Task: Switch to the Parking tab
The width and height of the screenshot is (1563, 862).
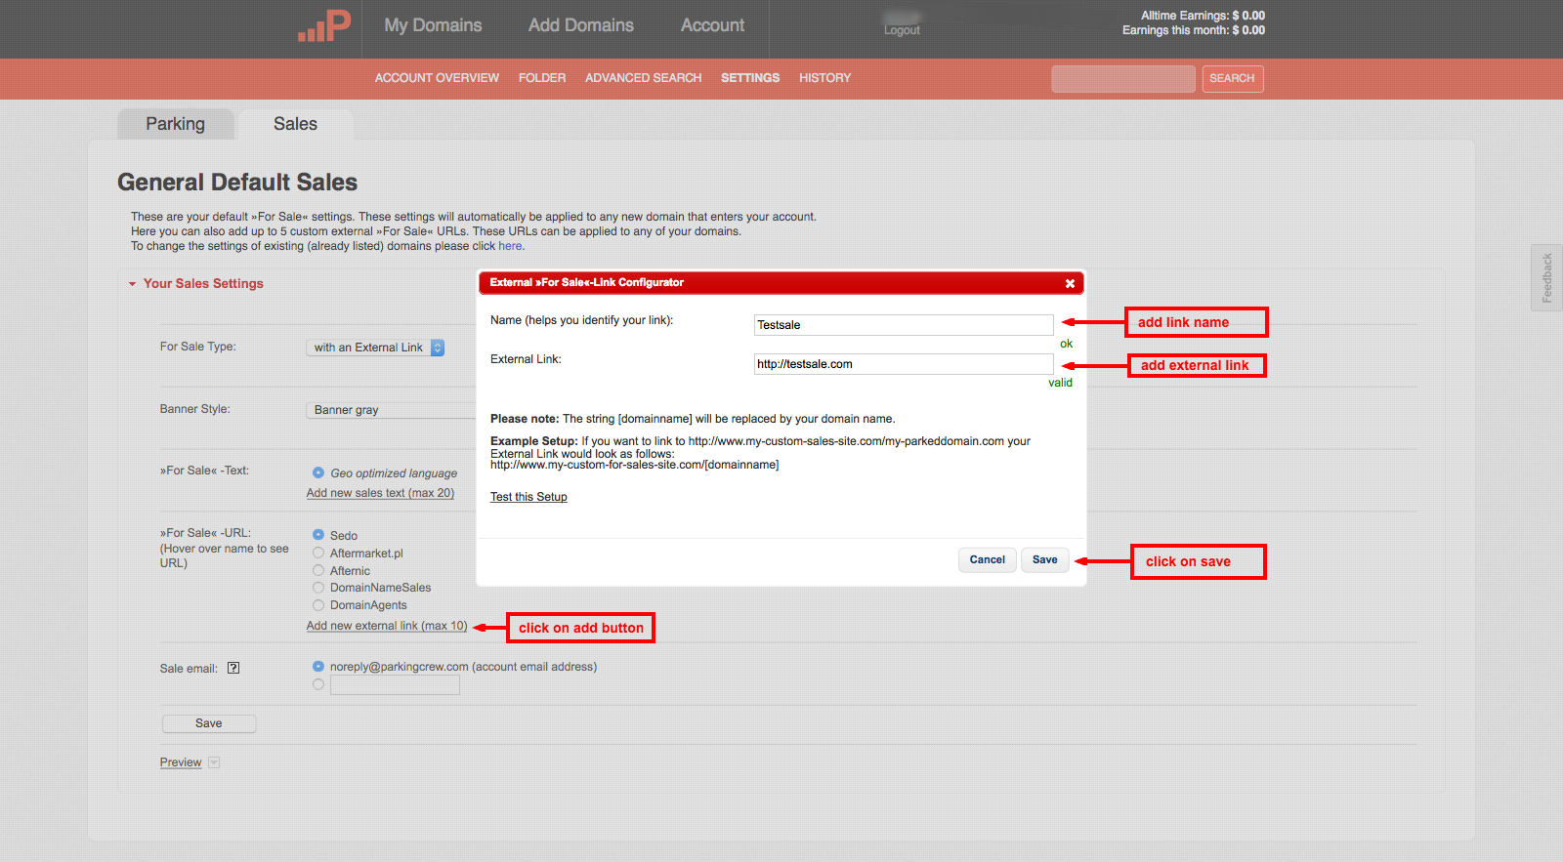Action: (x=176, y=124)
